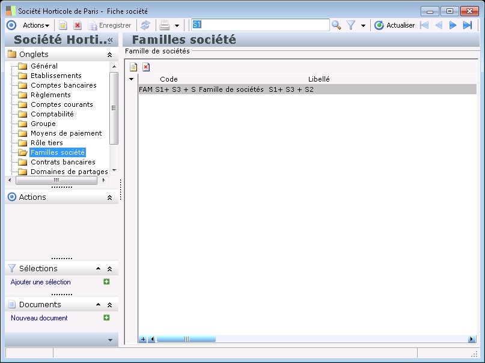
Task: Click green plus next to Nouveau document
Action: (106, 317)
